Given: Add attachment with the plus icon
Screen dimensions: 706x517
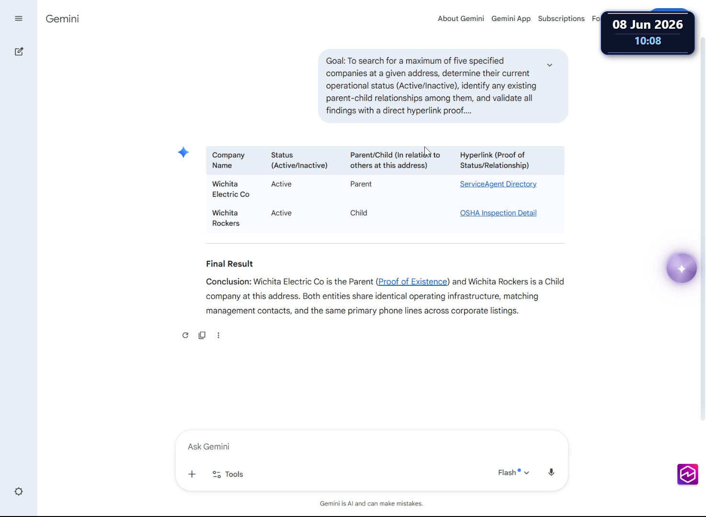Looking at the screenshot, I should (192, 474).
